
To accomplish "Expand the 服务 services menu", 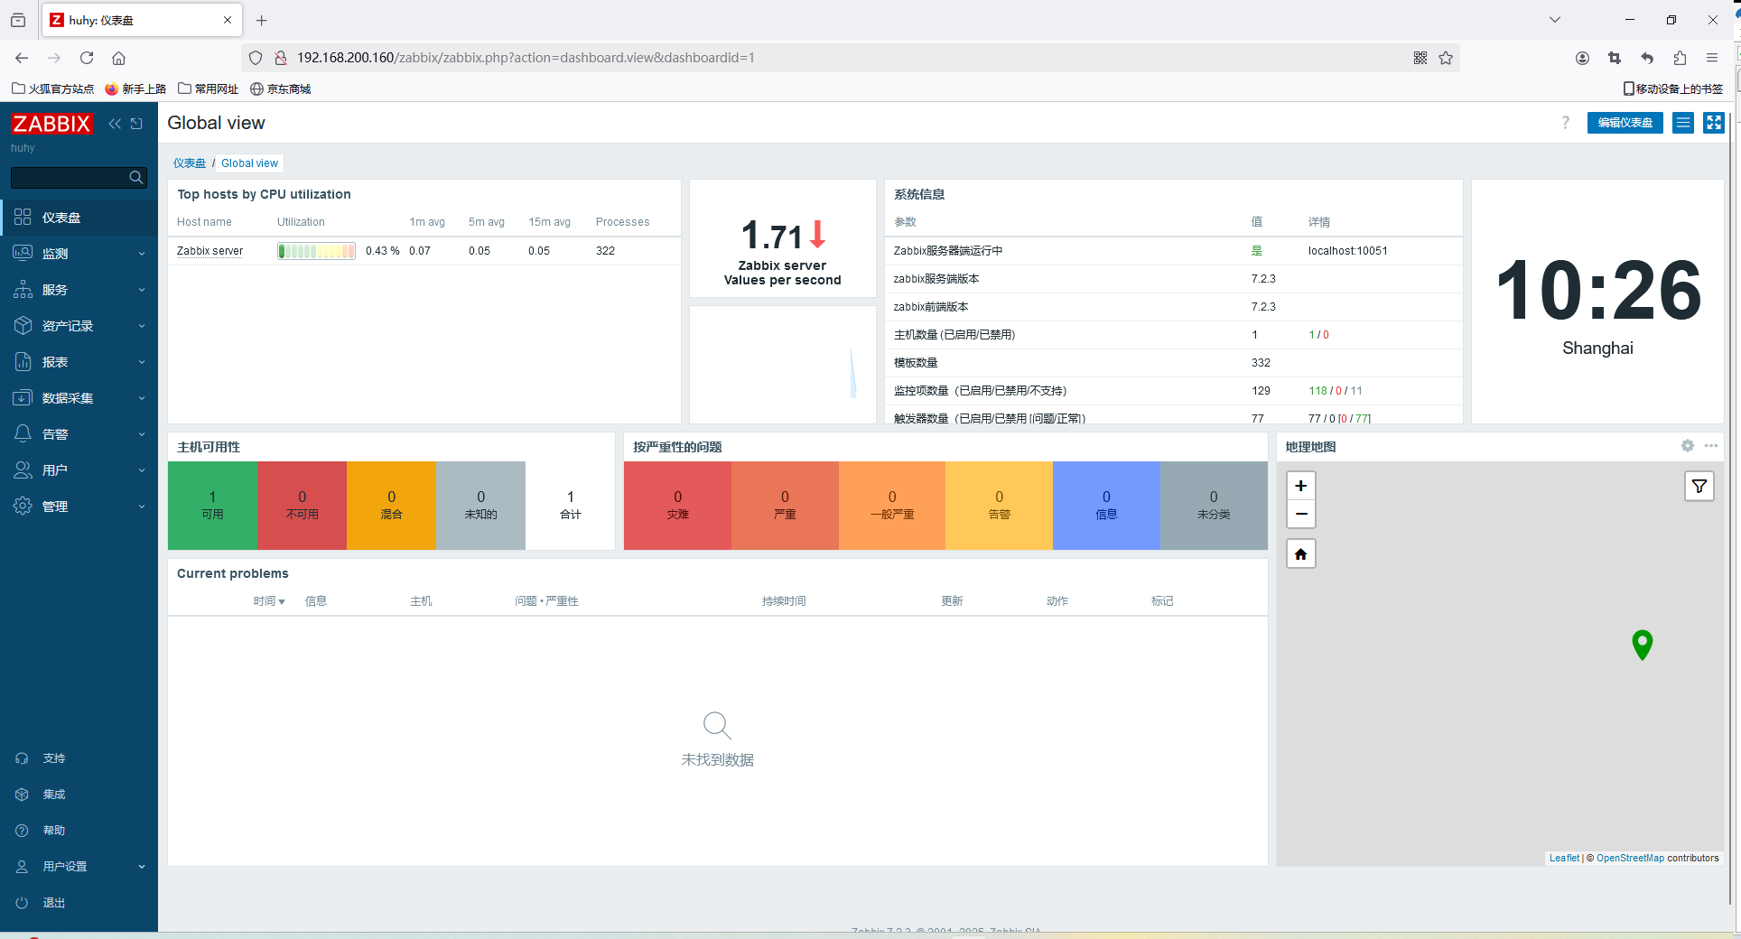I will point(79,290).
